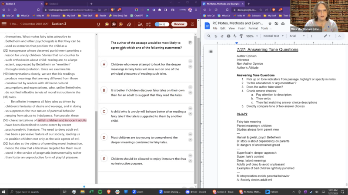Choose answer option C

click(x=104, y=111)
